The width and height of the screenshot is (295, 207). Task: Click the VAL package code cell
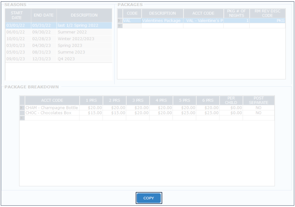pos(132,21)
